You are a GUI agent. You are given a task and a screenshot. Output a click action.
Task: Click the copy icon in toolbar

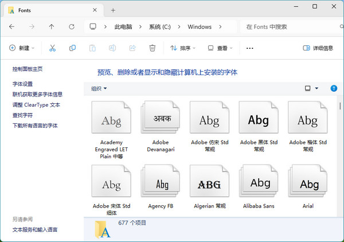pyautogui.click(x=72, y=48)
